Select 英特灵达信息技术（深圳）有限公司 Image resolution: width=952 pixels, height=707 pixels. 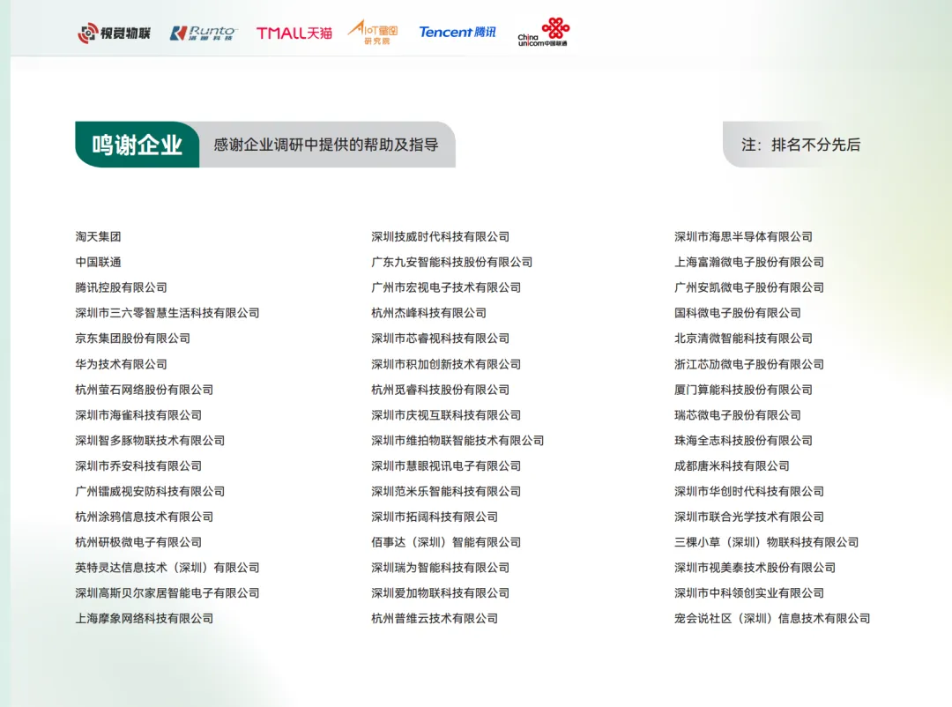click(x=167, y=568)
